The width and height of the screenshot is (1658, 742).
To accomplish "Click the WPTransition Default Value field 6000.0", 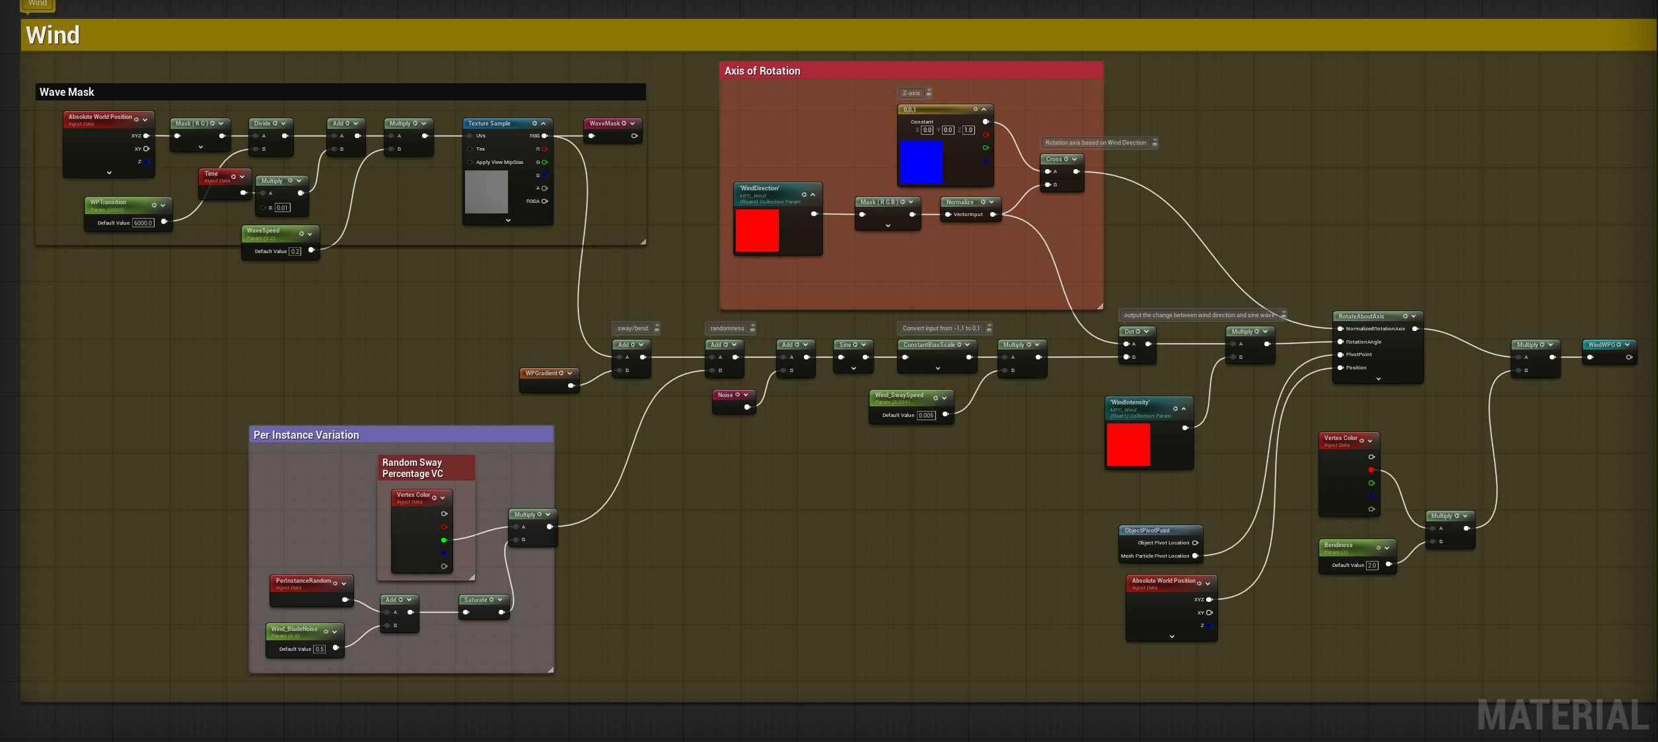I will (x=143, y=223).
